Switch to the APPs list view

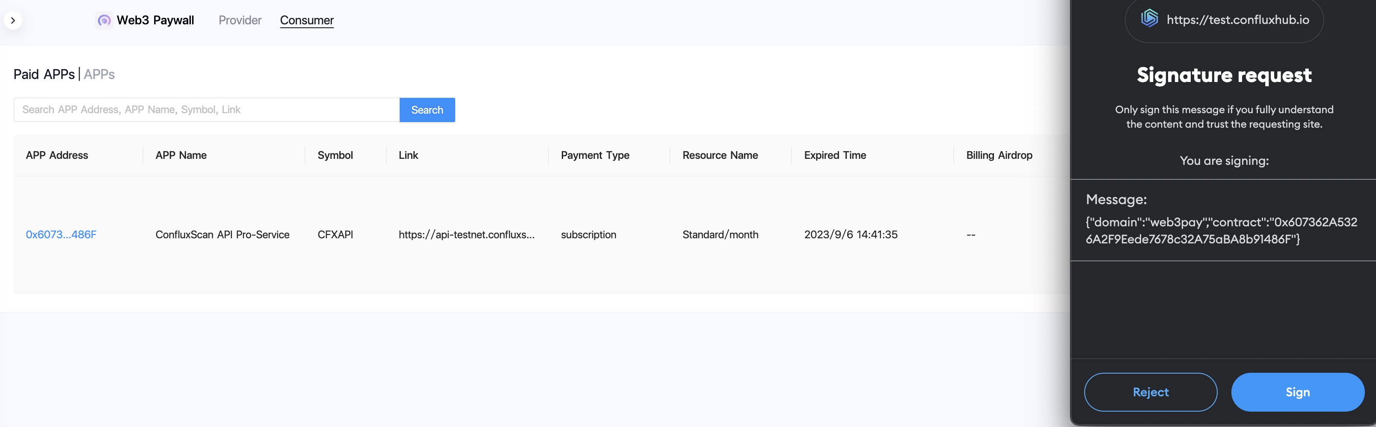(x=99, y=75)
